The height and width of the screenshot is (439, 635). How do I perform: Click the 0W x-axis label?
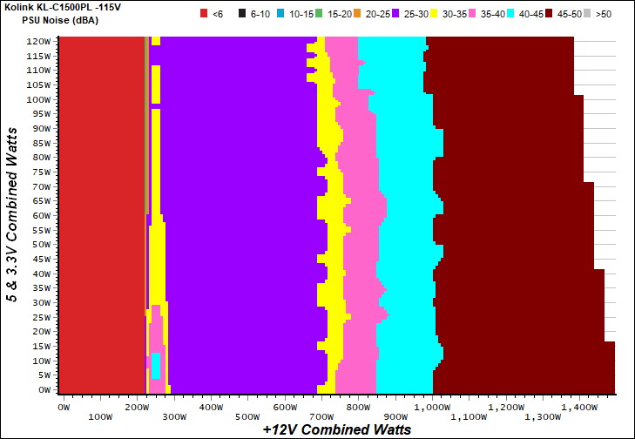click(62, 407)
